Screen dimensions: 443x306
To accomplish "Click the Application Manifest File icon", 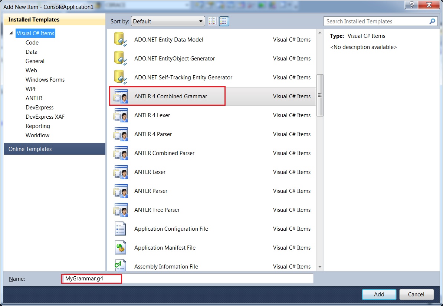I will click(x=120, y=247).
